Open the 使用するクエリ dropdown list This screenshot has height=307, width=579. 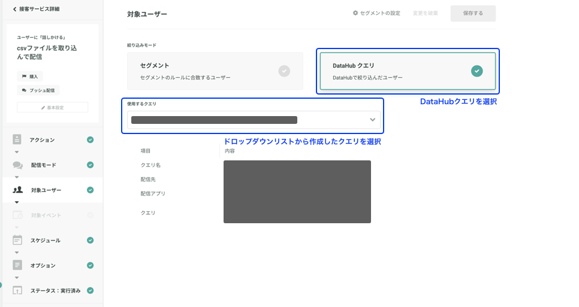254,120
